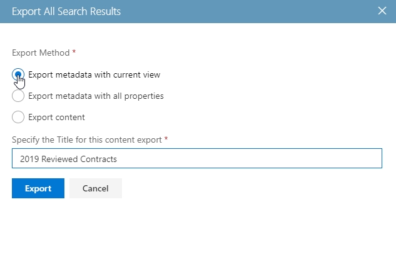The image size is (396, 274).
Task: Click the red asterisk after the title label
Action: [166, 138]
